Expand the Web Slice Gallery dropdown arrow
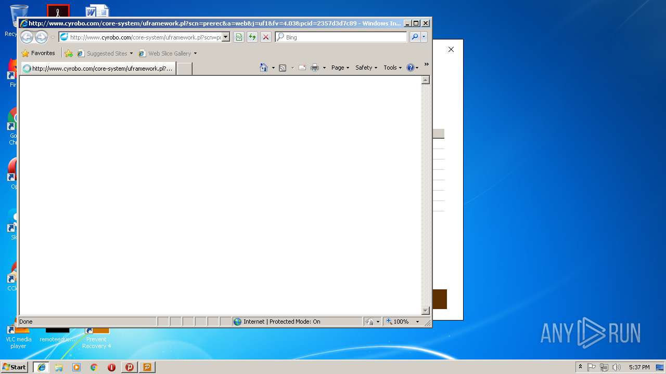This screenshot has height=374, width=666. click(x=195, y=54)
